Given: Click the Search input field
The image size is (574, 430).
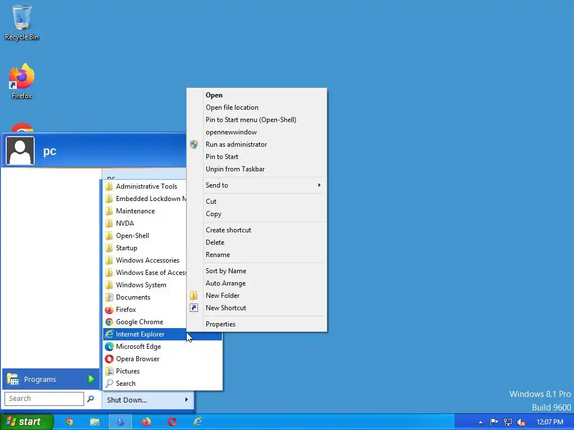Looking at the screenshot, I should coord(44,399).
